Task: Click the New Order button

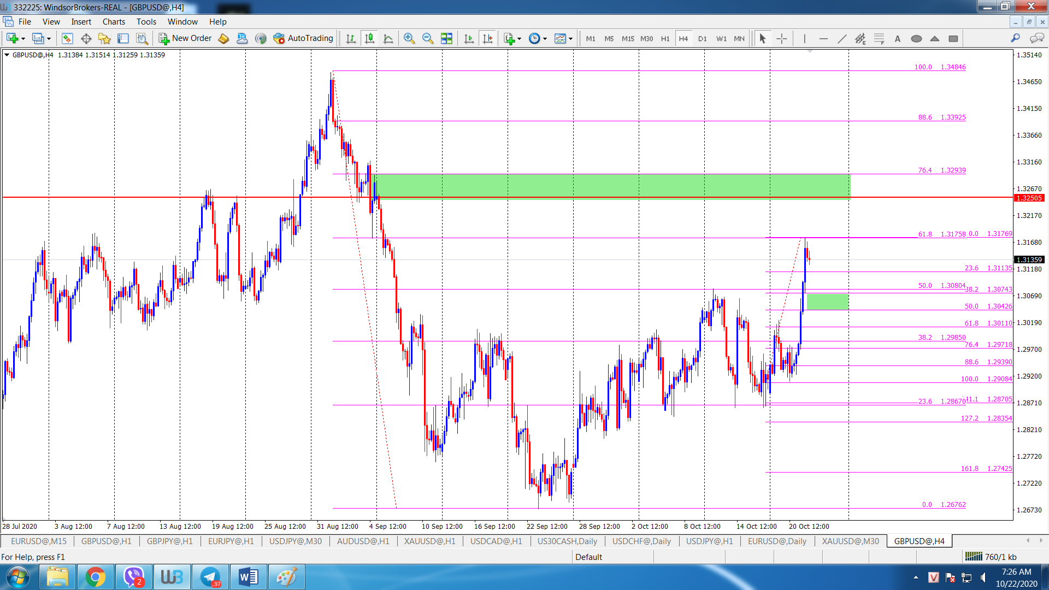Action: point(185,38)
